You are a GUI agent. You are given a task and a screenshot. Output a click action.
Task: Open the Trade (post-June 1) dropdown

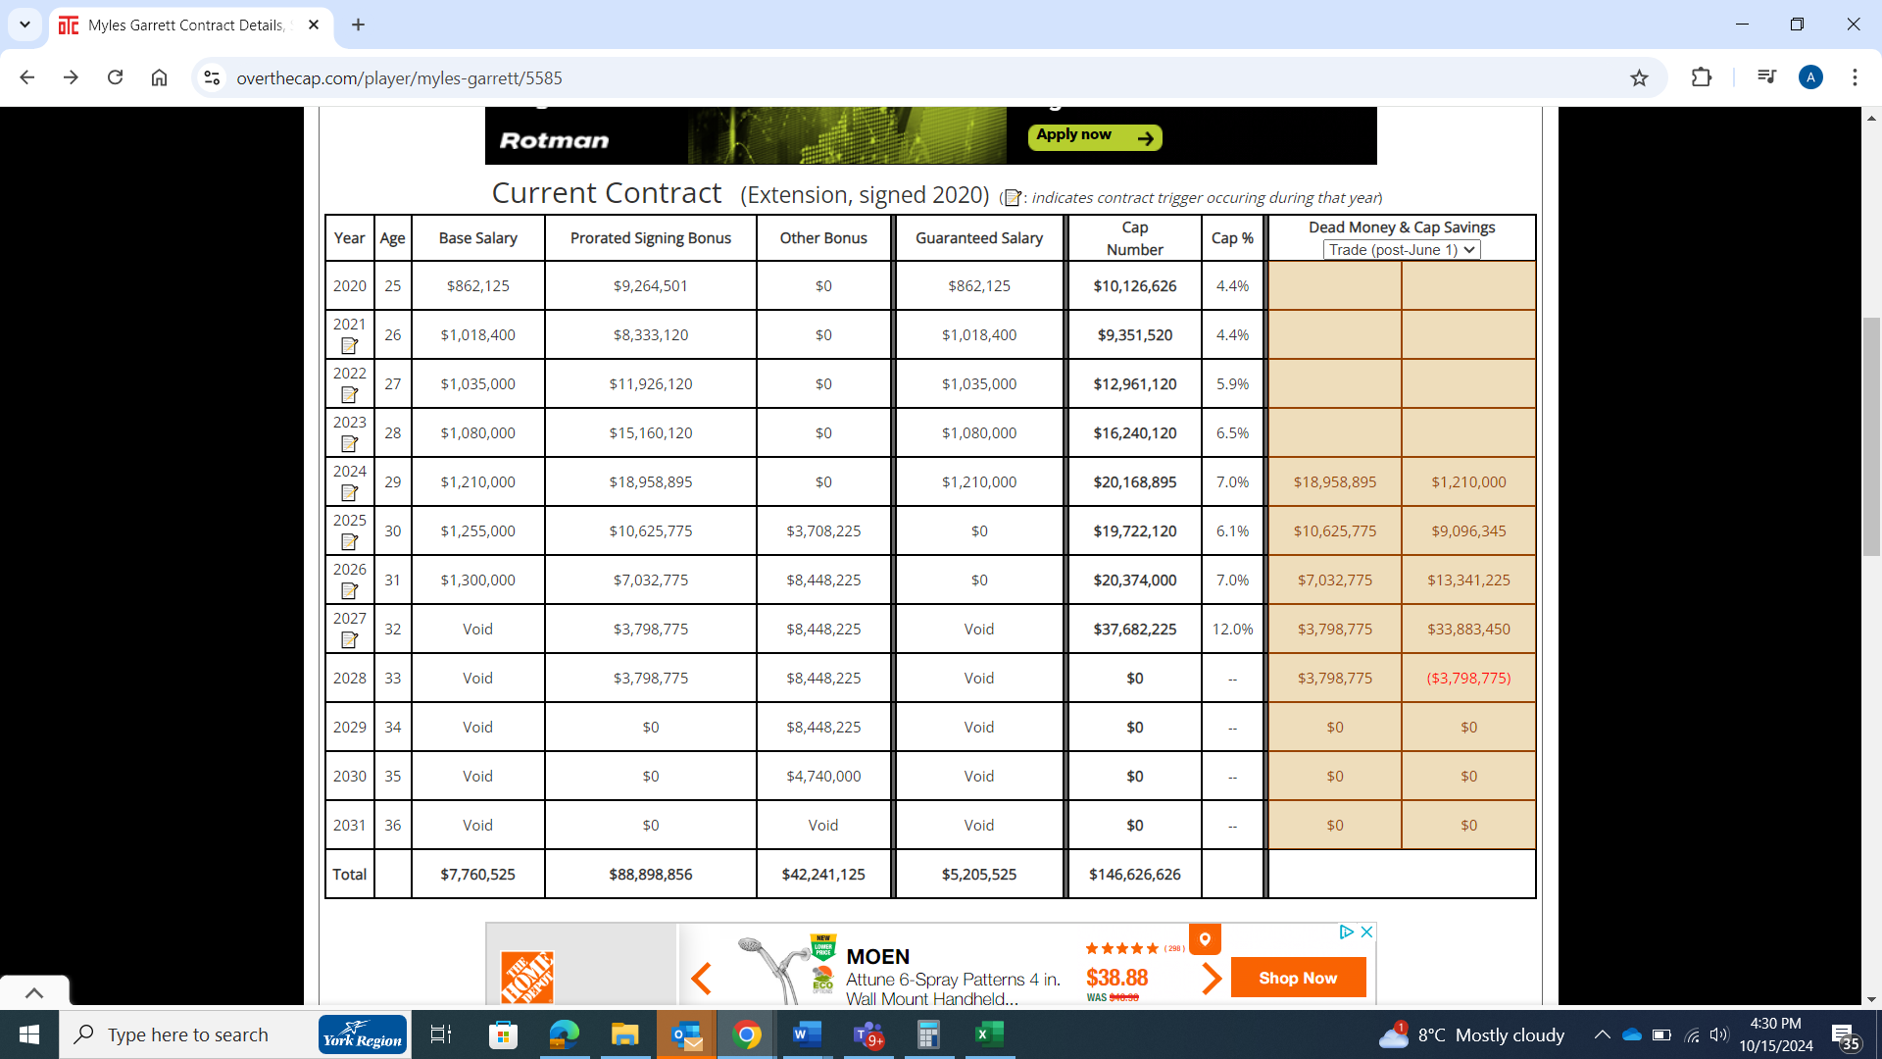(1401, 250)
